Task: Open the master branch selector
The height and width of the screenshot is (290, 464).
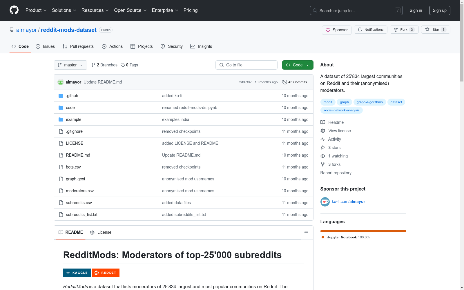Action: tap(70, 65)
